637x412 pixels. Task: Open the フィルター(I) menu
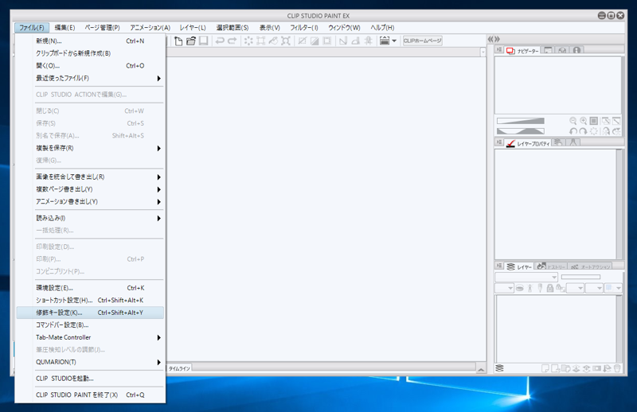click(x=304, y=28)
